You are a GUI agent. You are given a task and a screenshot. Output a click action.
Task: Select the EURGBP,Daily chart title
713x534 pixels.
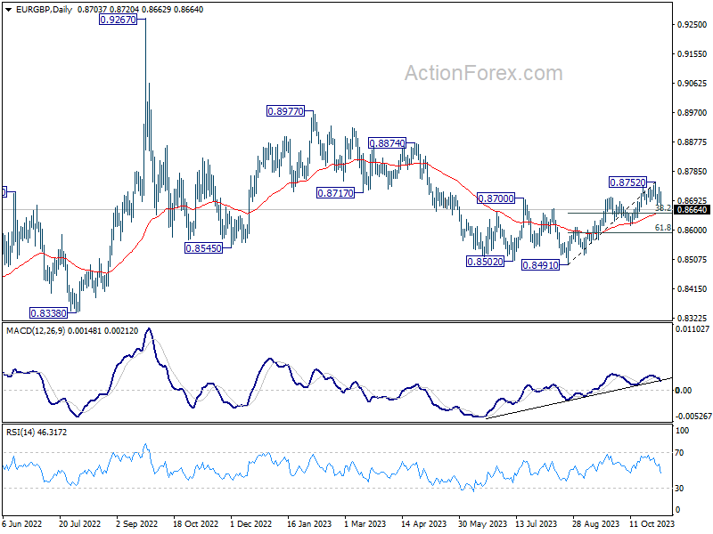click(x=44, y=10)
